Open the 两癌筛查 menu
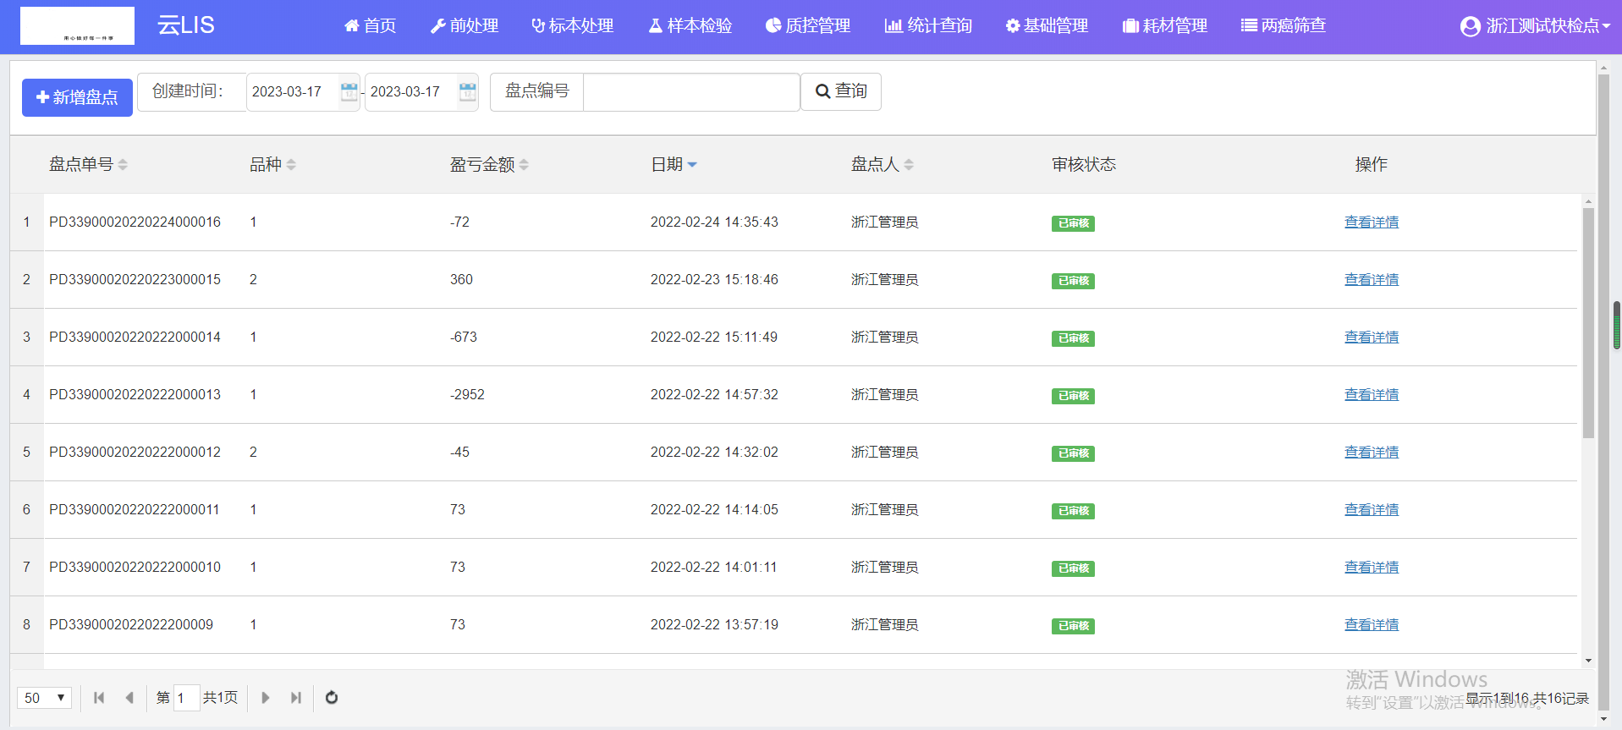The width and height of the screenshot is (1622, 730). point(1284,26)
